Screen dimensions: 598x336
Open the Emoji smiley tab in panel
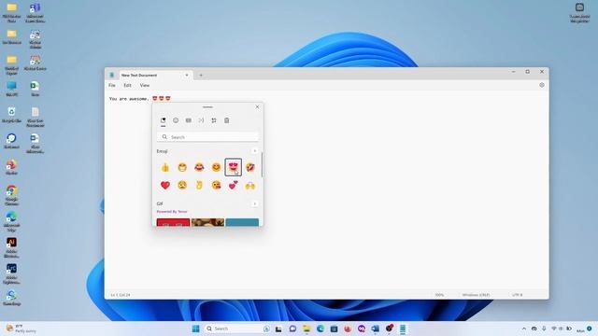tap(176, 120)
